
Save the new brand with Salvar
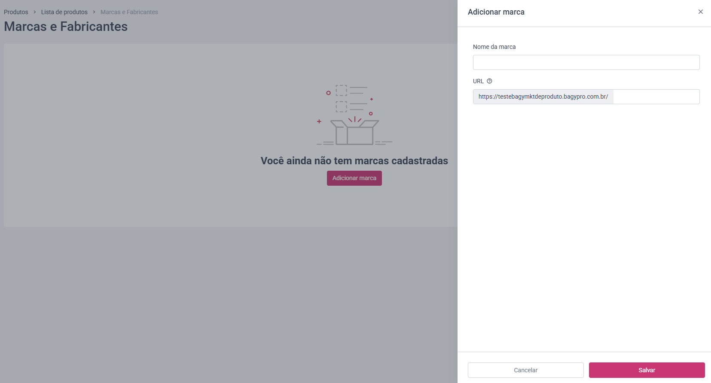[x=647, y=370]
